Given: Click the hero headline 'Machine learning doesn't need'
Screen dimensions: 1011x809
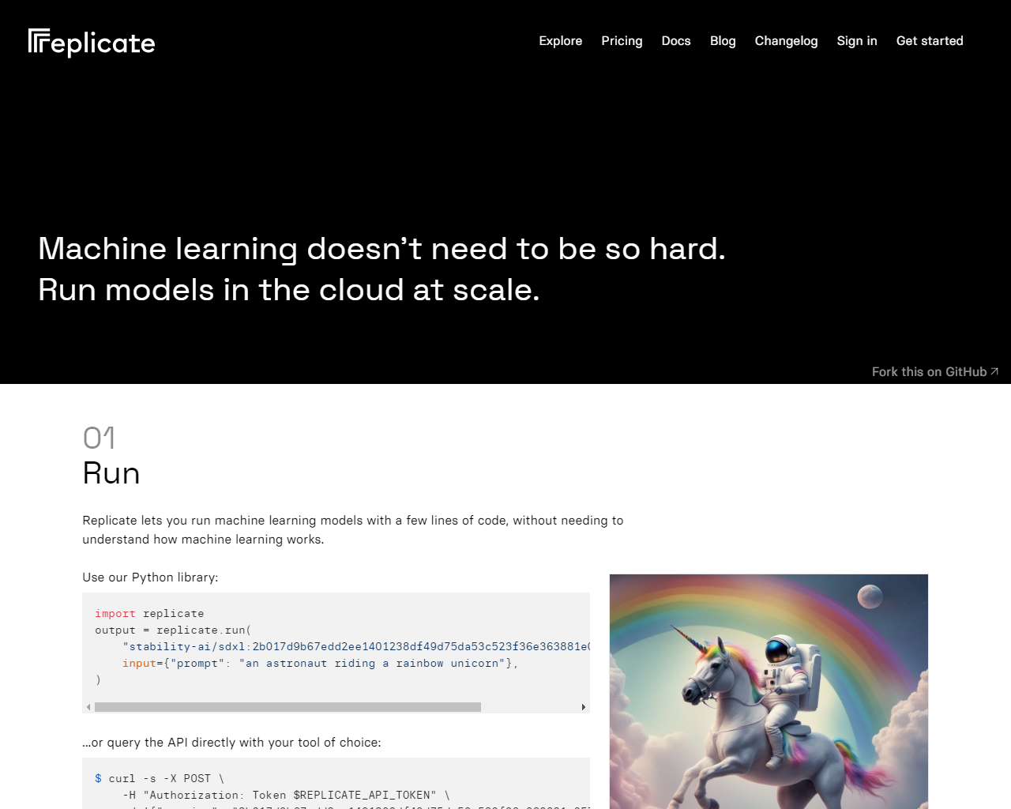Looking at the screenshot, I should point(381,249).
